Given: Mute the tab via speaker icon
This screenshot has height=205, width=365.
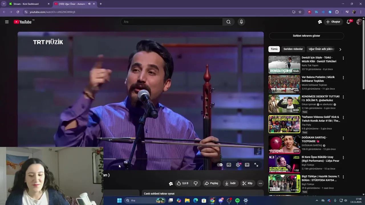Looking at the screenshot, I should point(90,4).
